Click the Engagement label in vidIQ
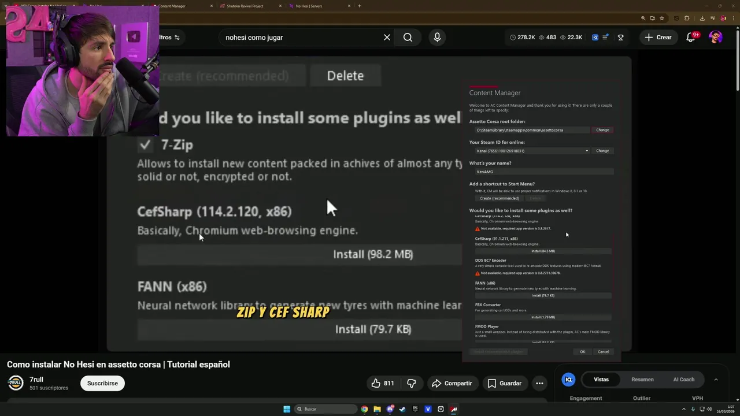 tap(586, 398)
